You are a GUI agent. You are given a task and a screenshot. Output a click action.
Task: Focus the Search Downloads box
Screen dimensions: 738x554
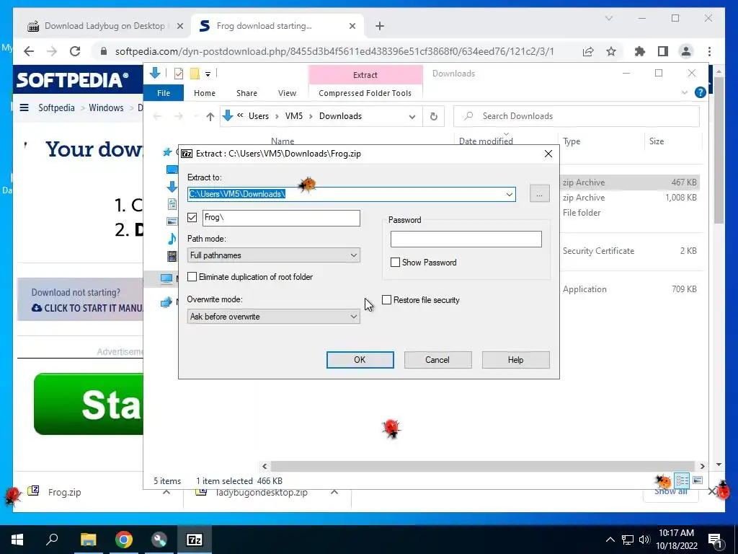coord(576,116)
